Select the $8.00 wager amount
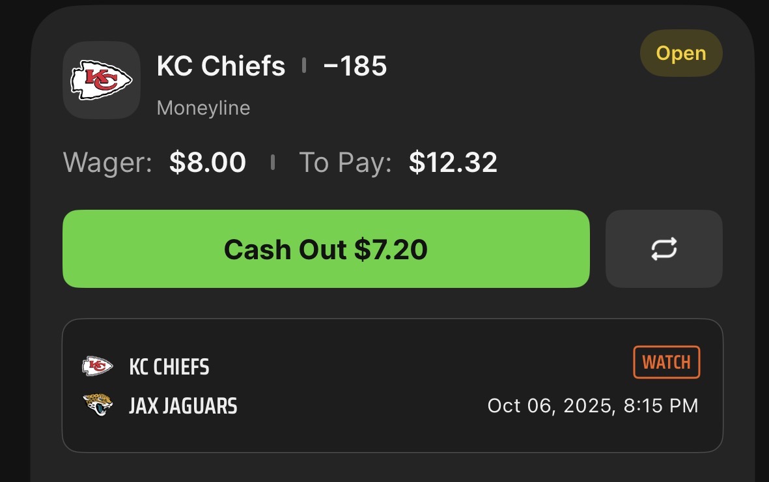769x482 pixels. (208, 163)
